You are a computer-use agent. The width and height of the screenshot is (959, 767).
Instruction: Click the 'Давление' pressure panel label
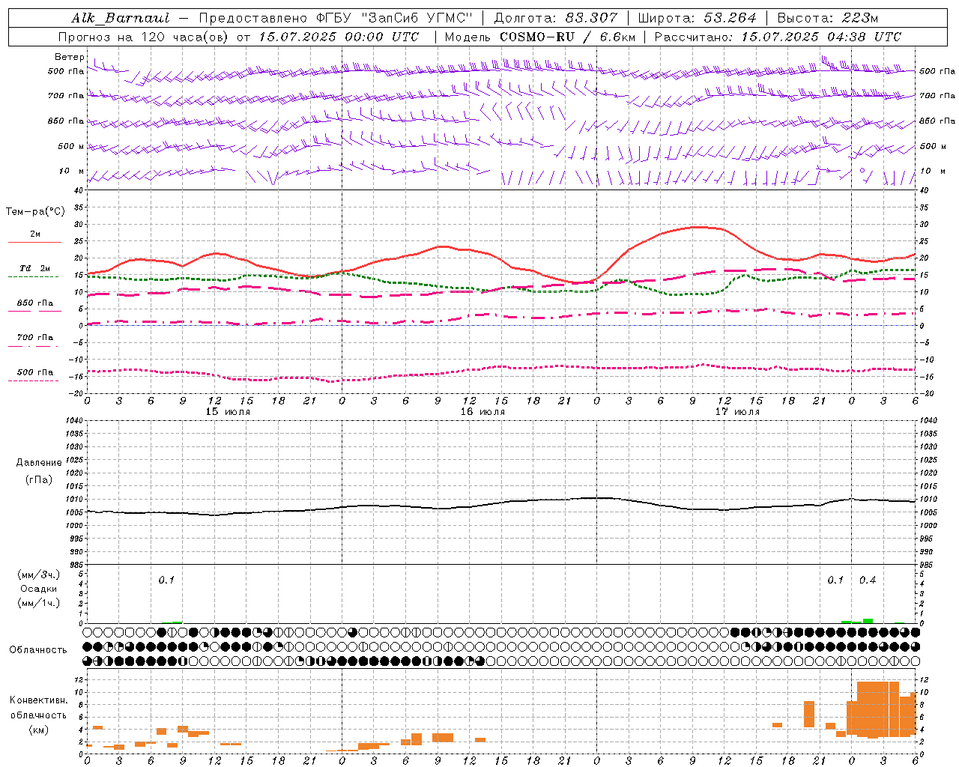point(39,462)
